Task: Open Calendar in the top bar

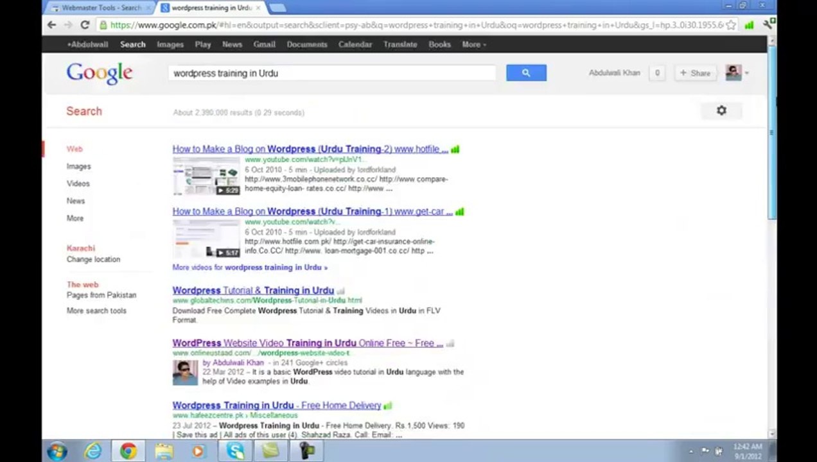Action: pyautogui.click(x=355, y=44)
